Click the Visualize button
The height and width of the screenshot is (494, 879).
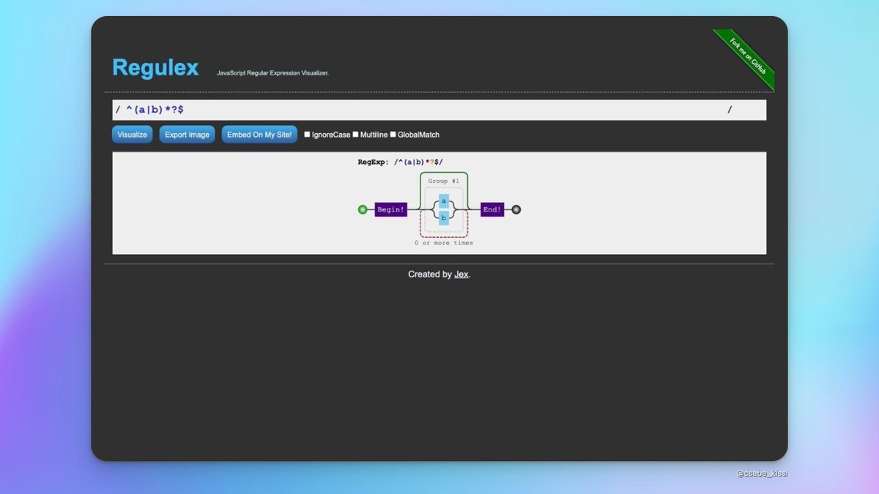(133, 135)
